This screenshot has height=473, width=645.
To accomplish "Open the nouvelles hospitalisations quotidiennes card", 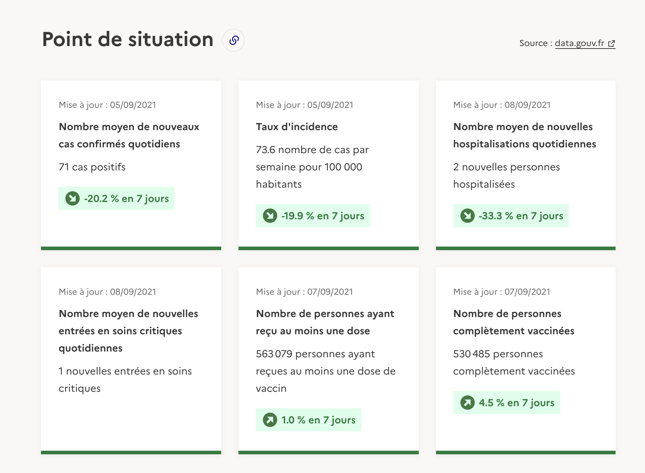I will tap(526, 165).
